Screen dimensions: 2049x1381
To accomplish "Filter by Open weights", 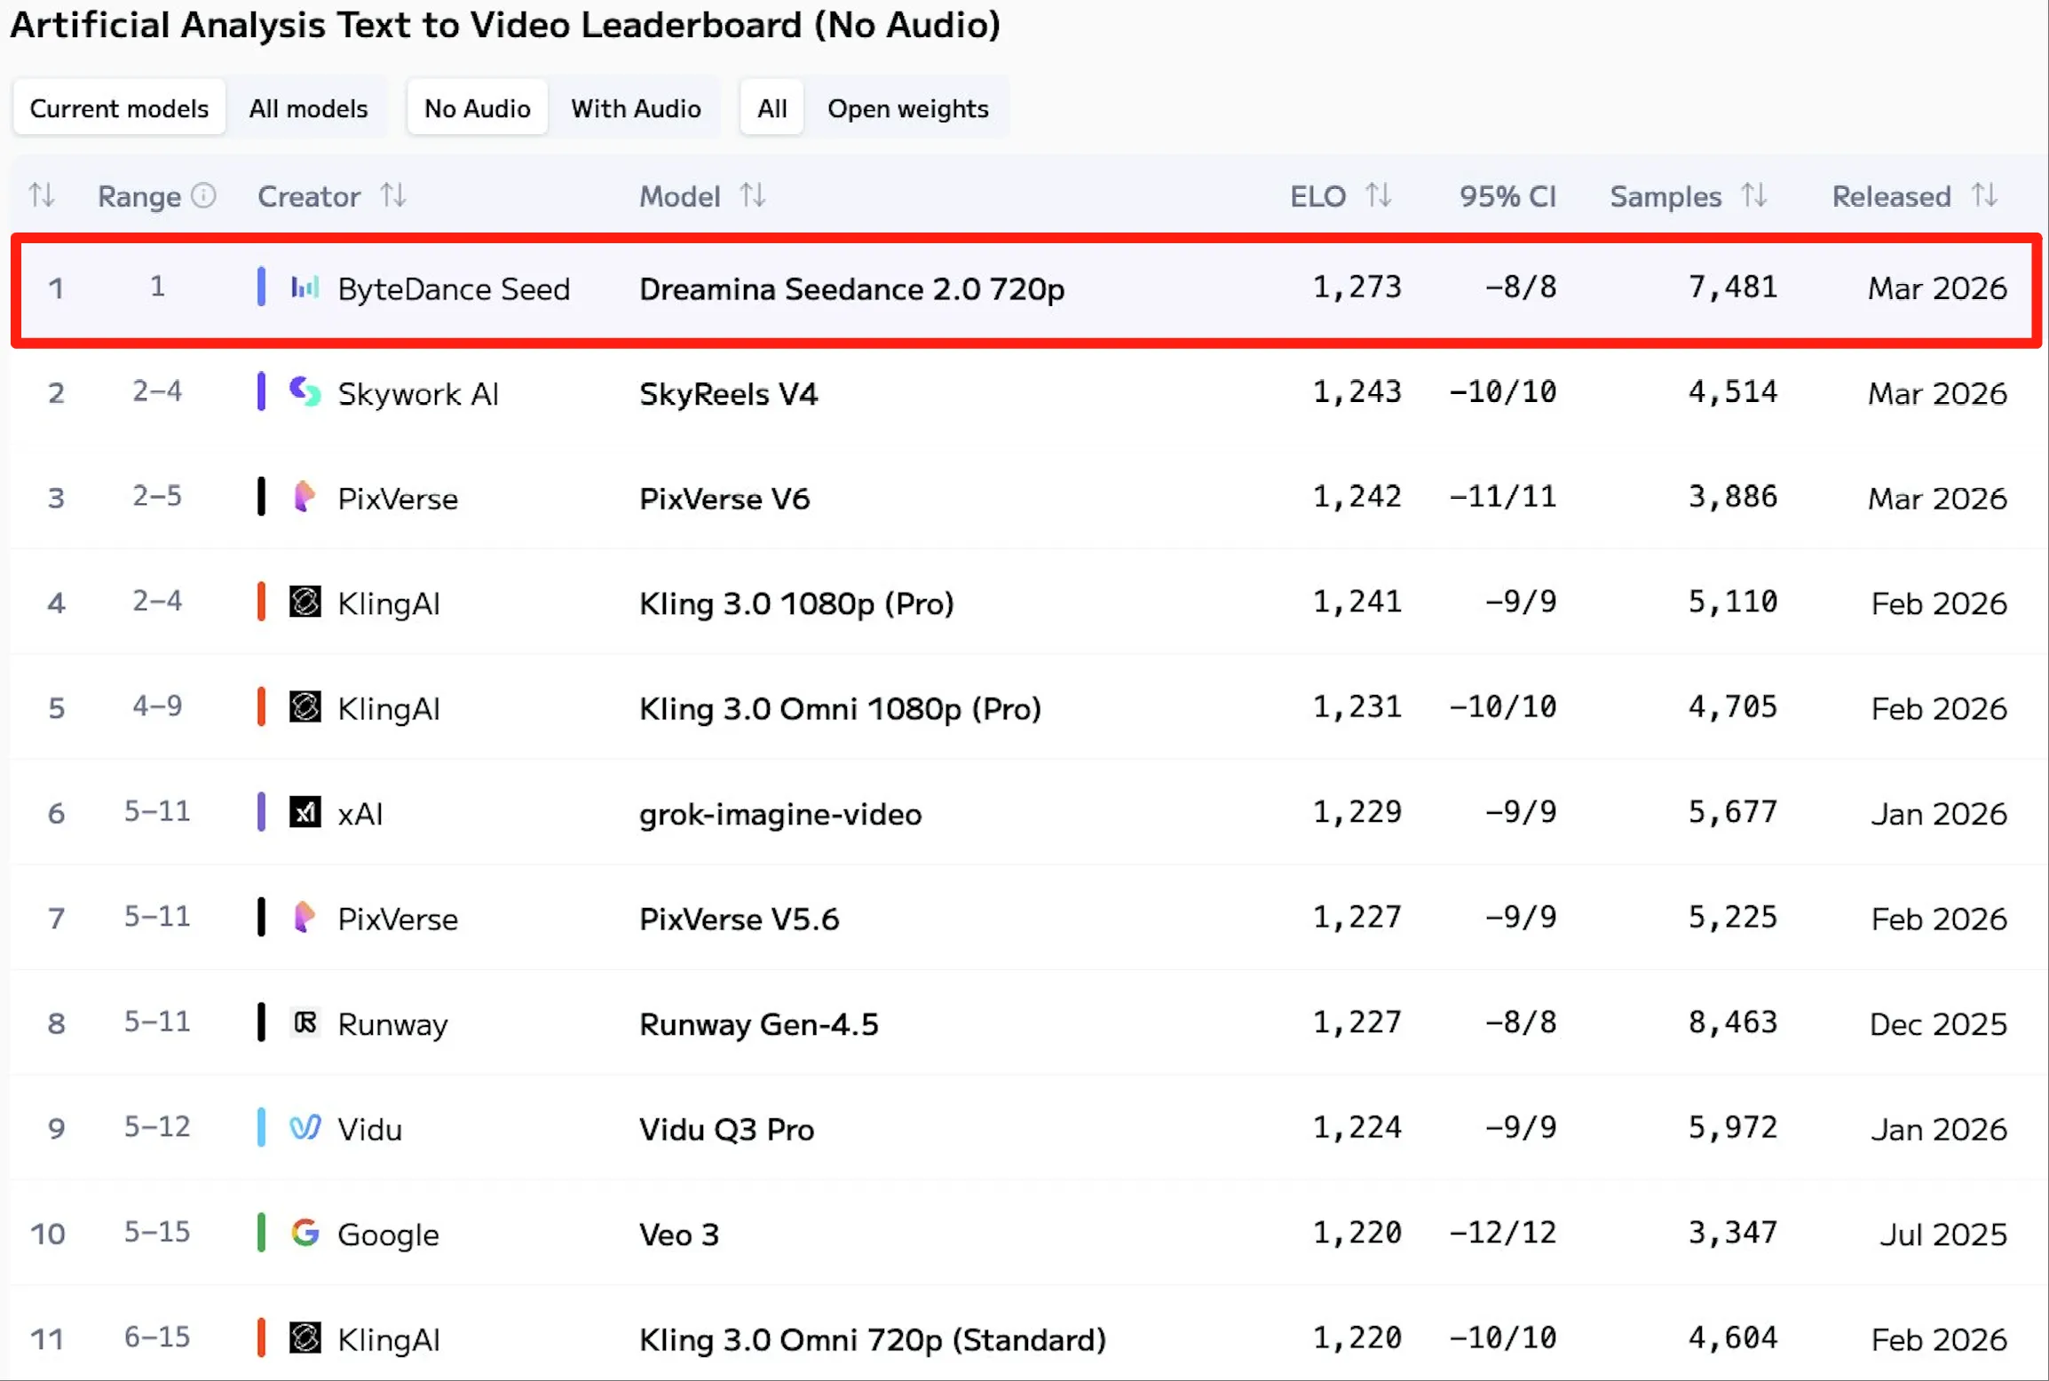I will tap(907, 108).
